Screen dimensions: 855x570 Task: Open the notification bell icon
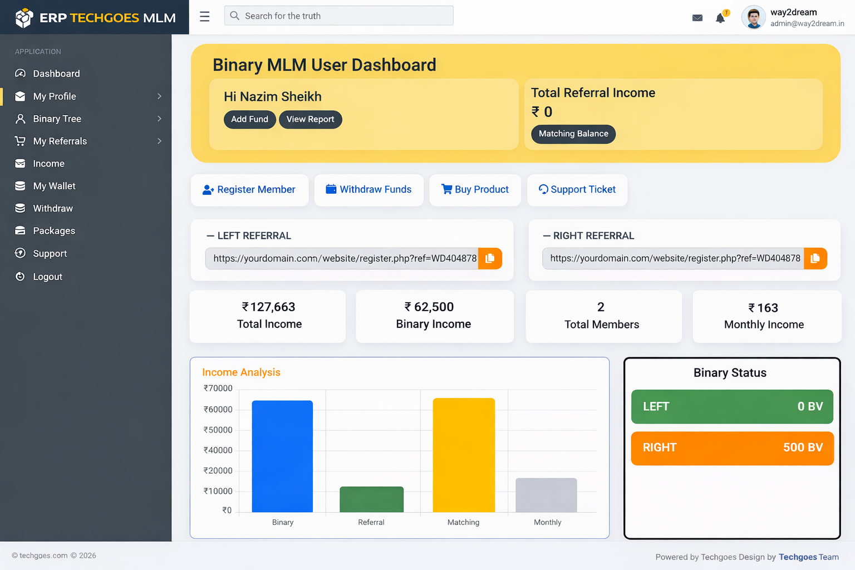pos(719,17)
